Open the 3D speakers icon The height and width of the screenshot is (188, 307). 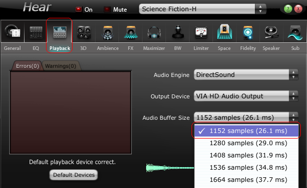[x=84, y=32]
